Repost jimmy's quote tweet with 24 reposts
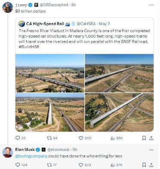The image size is (160, 169). point(49,138)
